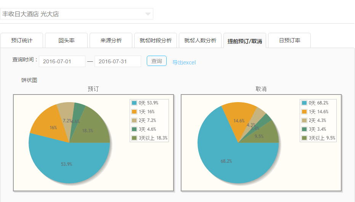Click the end date field 2016-07-31
Screen dimensions: 355x202
(x=118, y=61)
